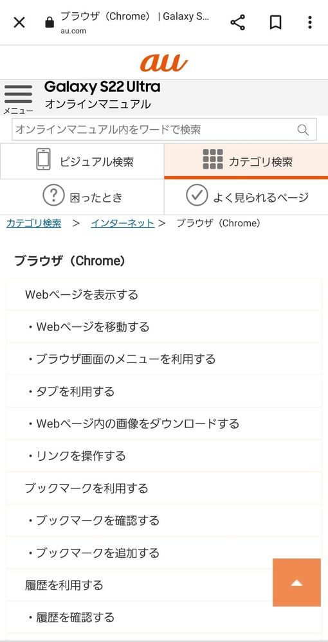The height and width of the screenshot is (642, 328).
Task: Tap the padlock site info icon
Action: tap(50, 22)
